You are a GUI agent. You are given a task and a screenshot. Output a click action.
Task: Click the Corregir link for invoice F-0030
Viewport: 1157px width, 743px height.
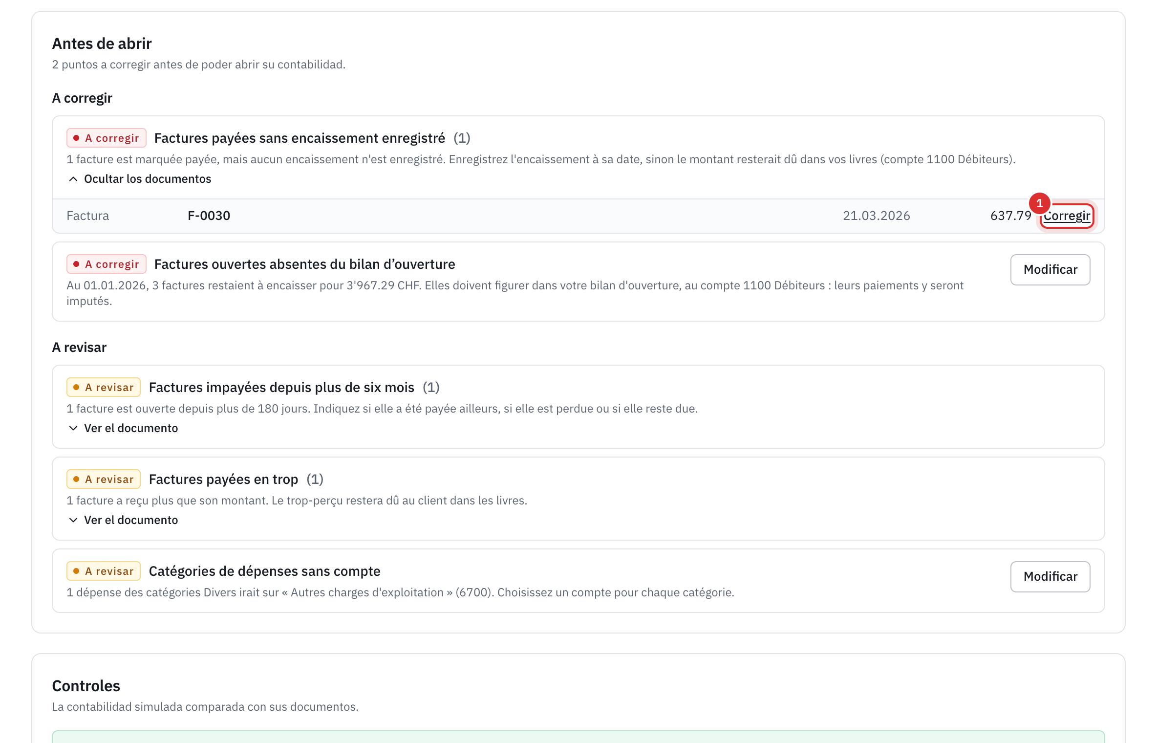pyautogui.click(x=1067, y=216)
